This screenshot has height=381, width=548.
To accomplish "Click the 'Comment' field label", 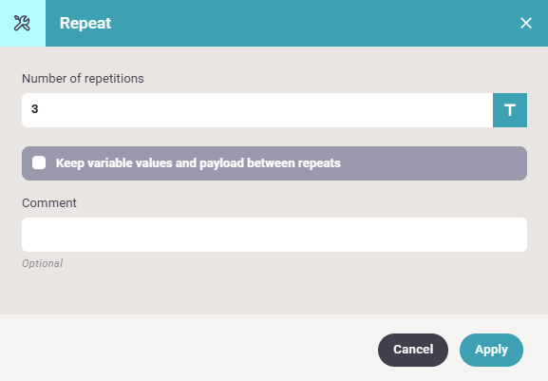I will [x=49, y=203].
